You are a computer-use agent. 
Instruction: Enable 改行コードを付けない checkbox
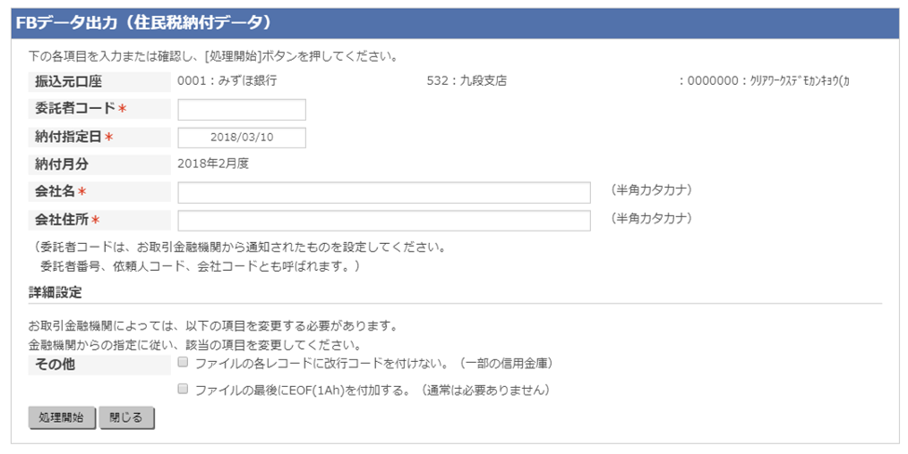183,363
